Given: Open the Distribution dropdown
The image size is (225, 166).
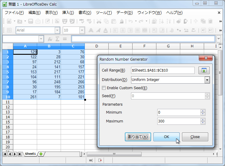Looking at the screenshot, I should click(x=207, y=80).
